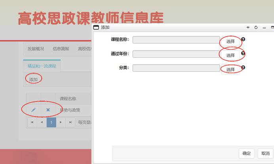Open the 选择 picker for 分类
This screenshot has width=274, height=164.
[230, 69]
